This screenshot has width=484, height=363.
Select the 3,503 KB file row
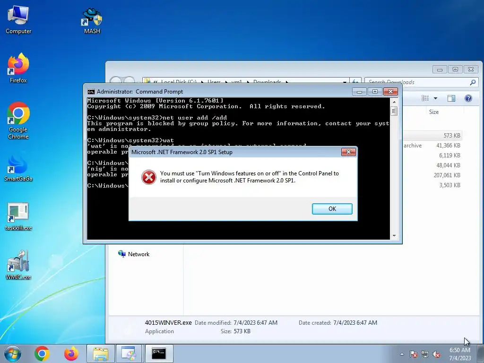point(432,185)
